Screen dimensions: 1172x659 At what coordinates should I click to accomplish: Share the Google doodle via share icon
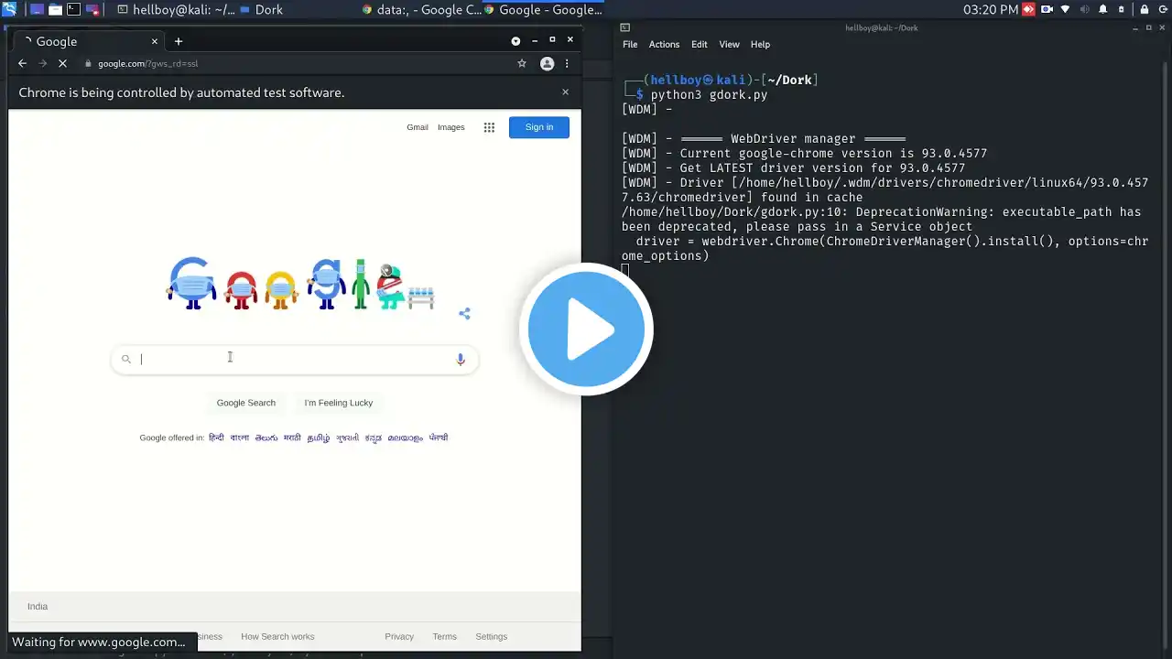point(464,313)
